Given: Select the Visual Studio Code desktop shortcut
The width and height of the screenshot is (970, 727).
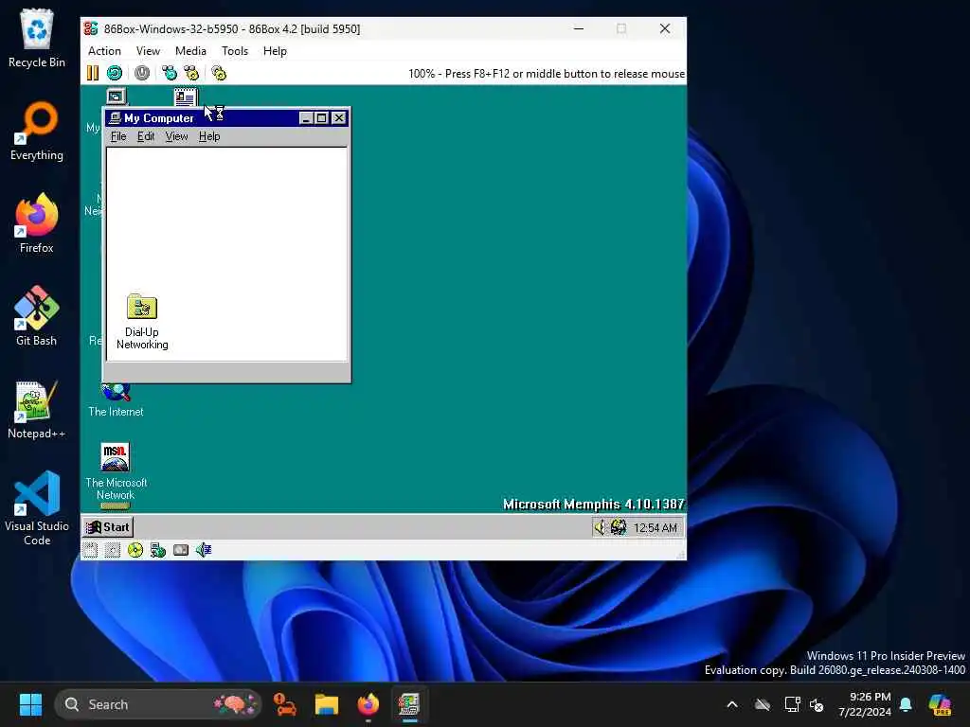Looking at the screenshot, I should point(37,507).
